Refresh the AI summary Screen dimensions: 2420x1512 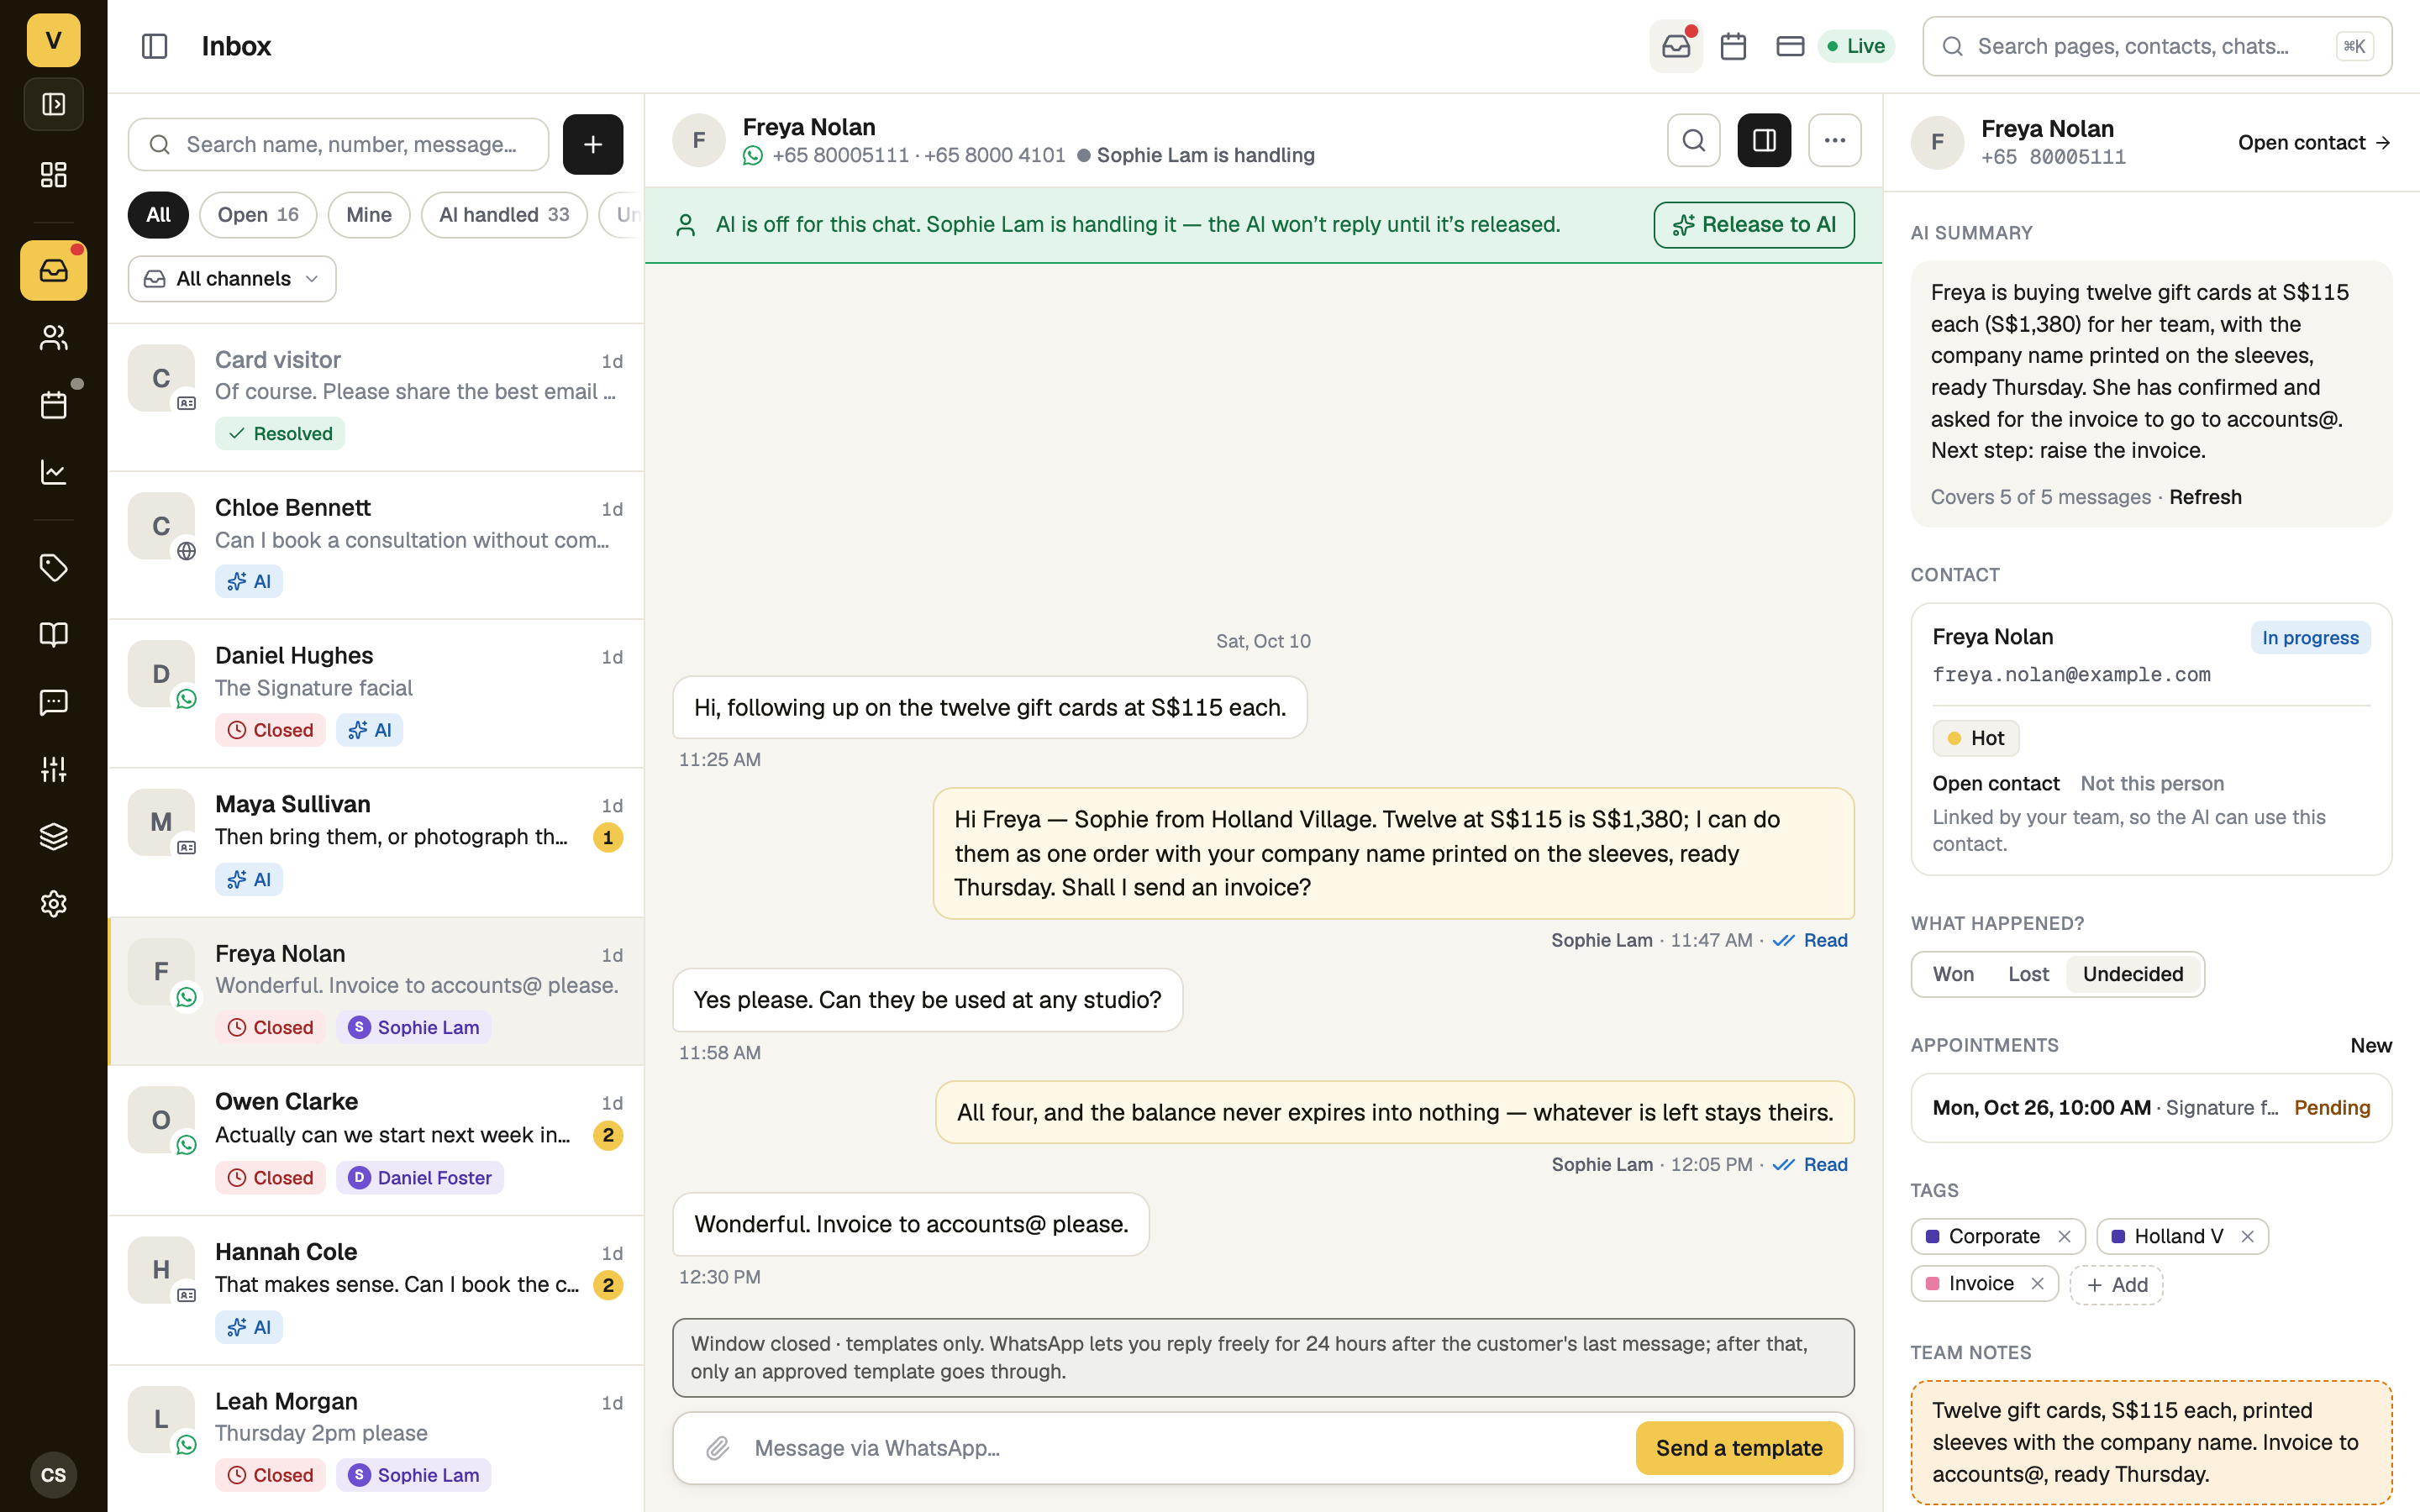tap(2205, 497)
